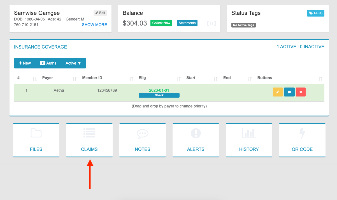The height and width of the screenshot is (200, 337).
Task: Click the Edit button on Samwise's profile
Action: click(100, 13)
